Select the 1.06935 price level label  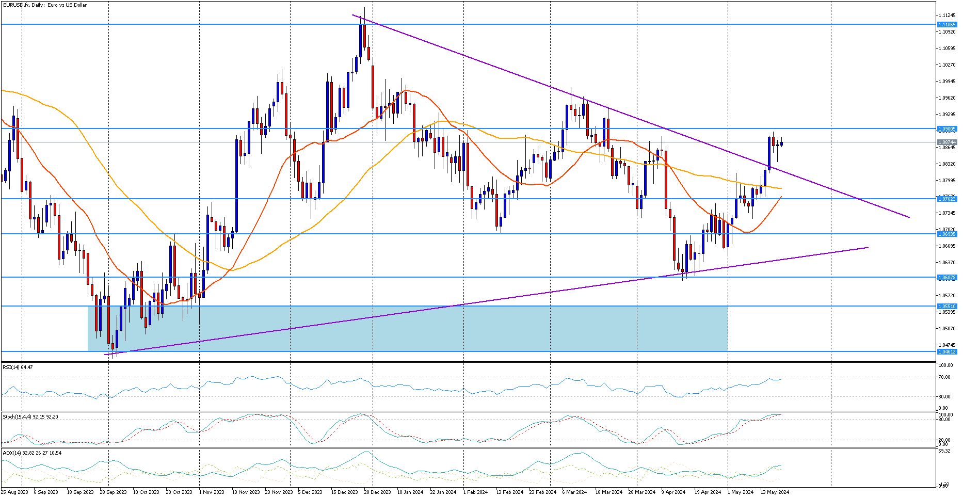point(947,234)
